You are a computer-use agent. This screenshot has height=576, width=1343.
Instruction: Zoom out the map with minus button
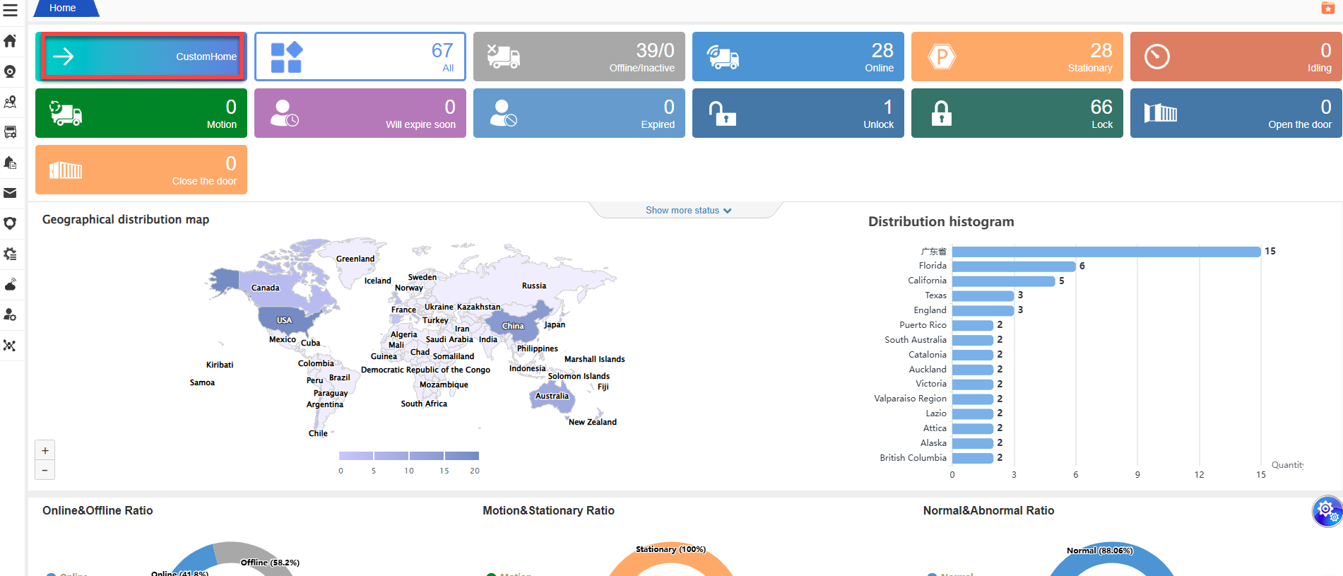click(x=45, y=470)
